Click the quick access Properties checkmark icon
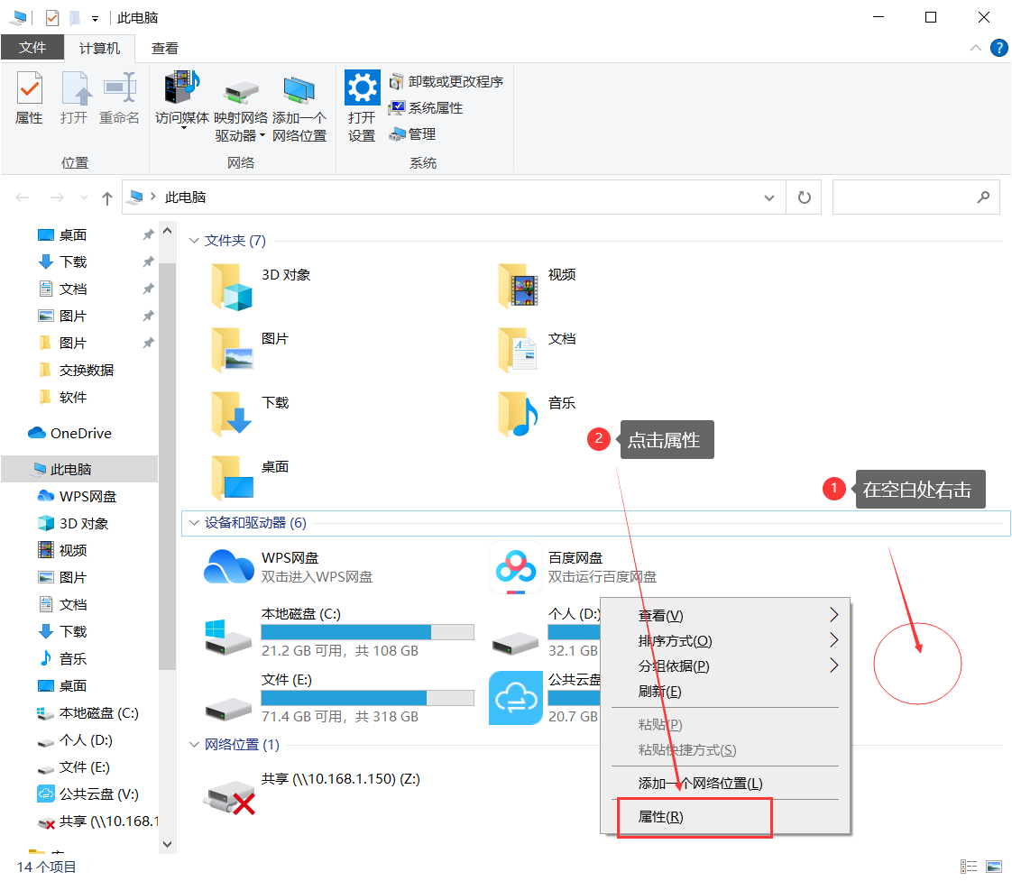1012x881 pixels. (x=52, y=17)
